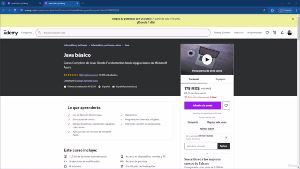The image size is (300, 169).
Task: Open the notifications bell
Action: (x=282, y=33)
